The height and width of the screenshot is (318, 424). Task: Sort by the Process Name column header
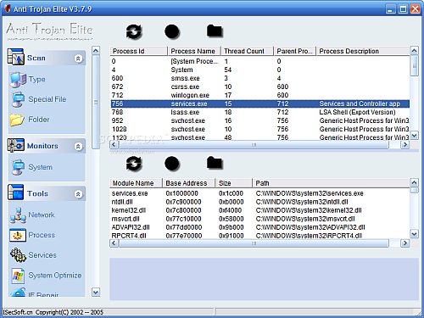194,51
